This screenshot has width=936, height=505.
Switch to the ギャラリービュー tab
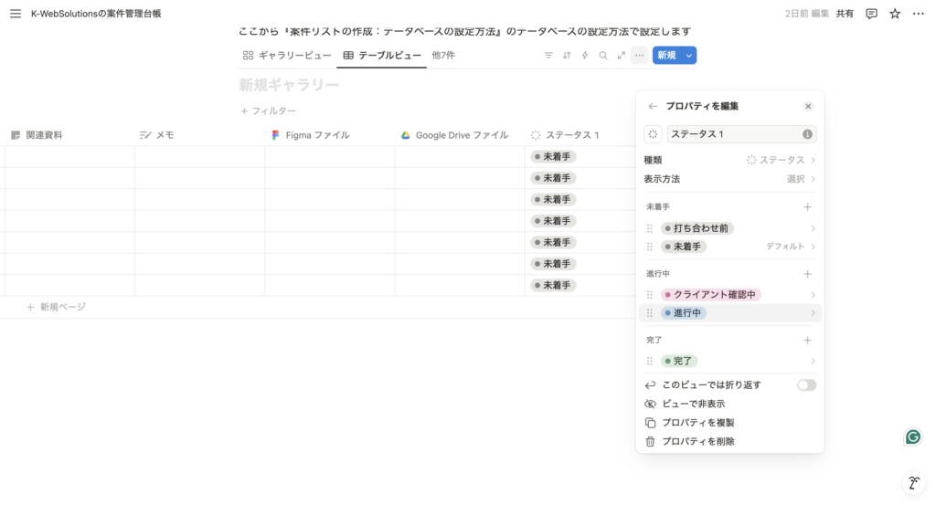pos(287,56)
